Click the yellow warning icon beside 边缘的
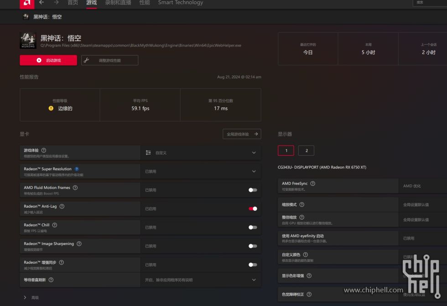The height and width of the screenshot is (306, 447). click(x=51, y=108)
